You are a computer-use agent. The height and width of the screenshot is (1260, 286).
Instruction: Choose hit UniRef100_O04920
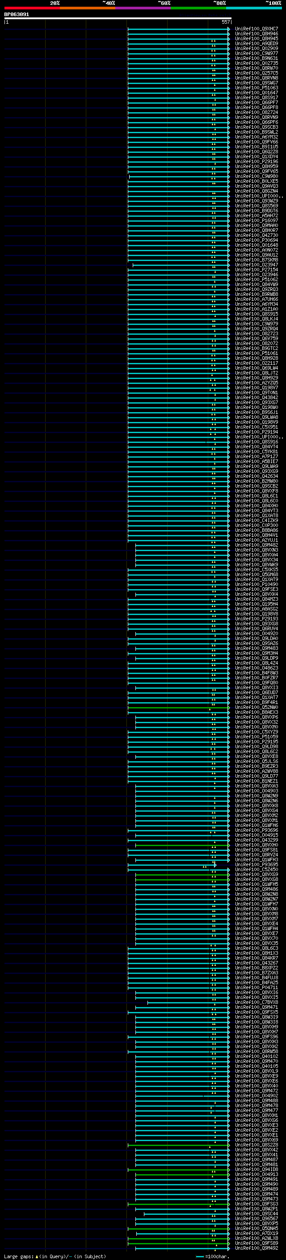(x=257, y=633)
